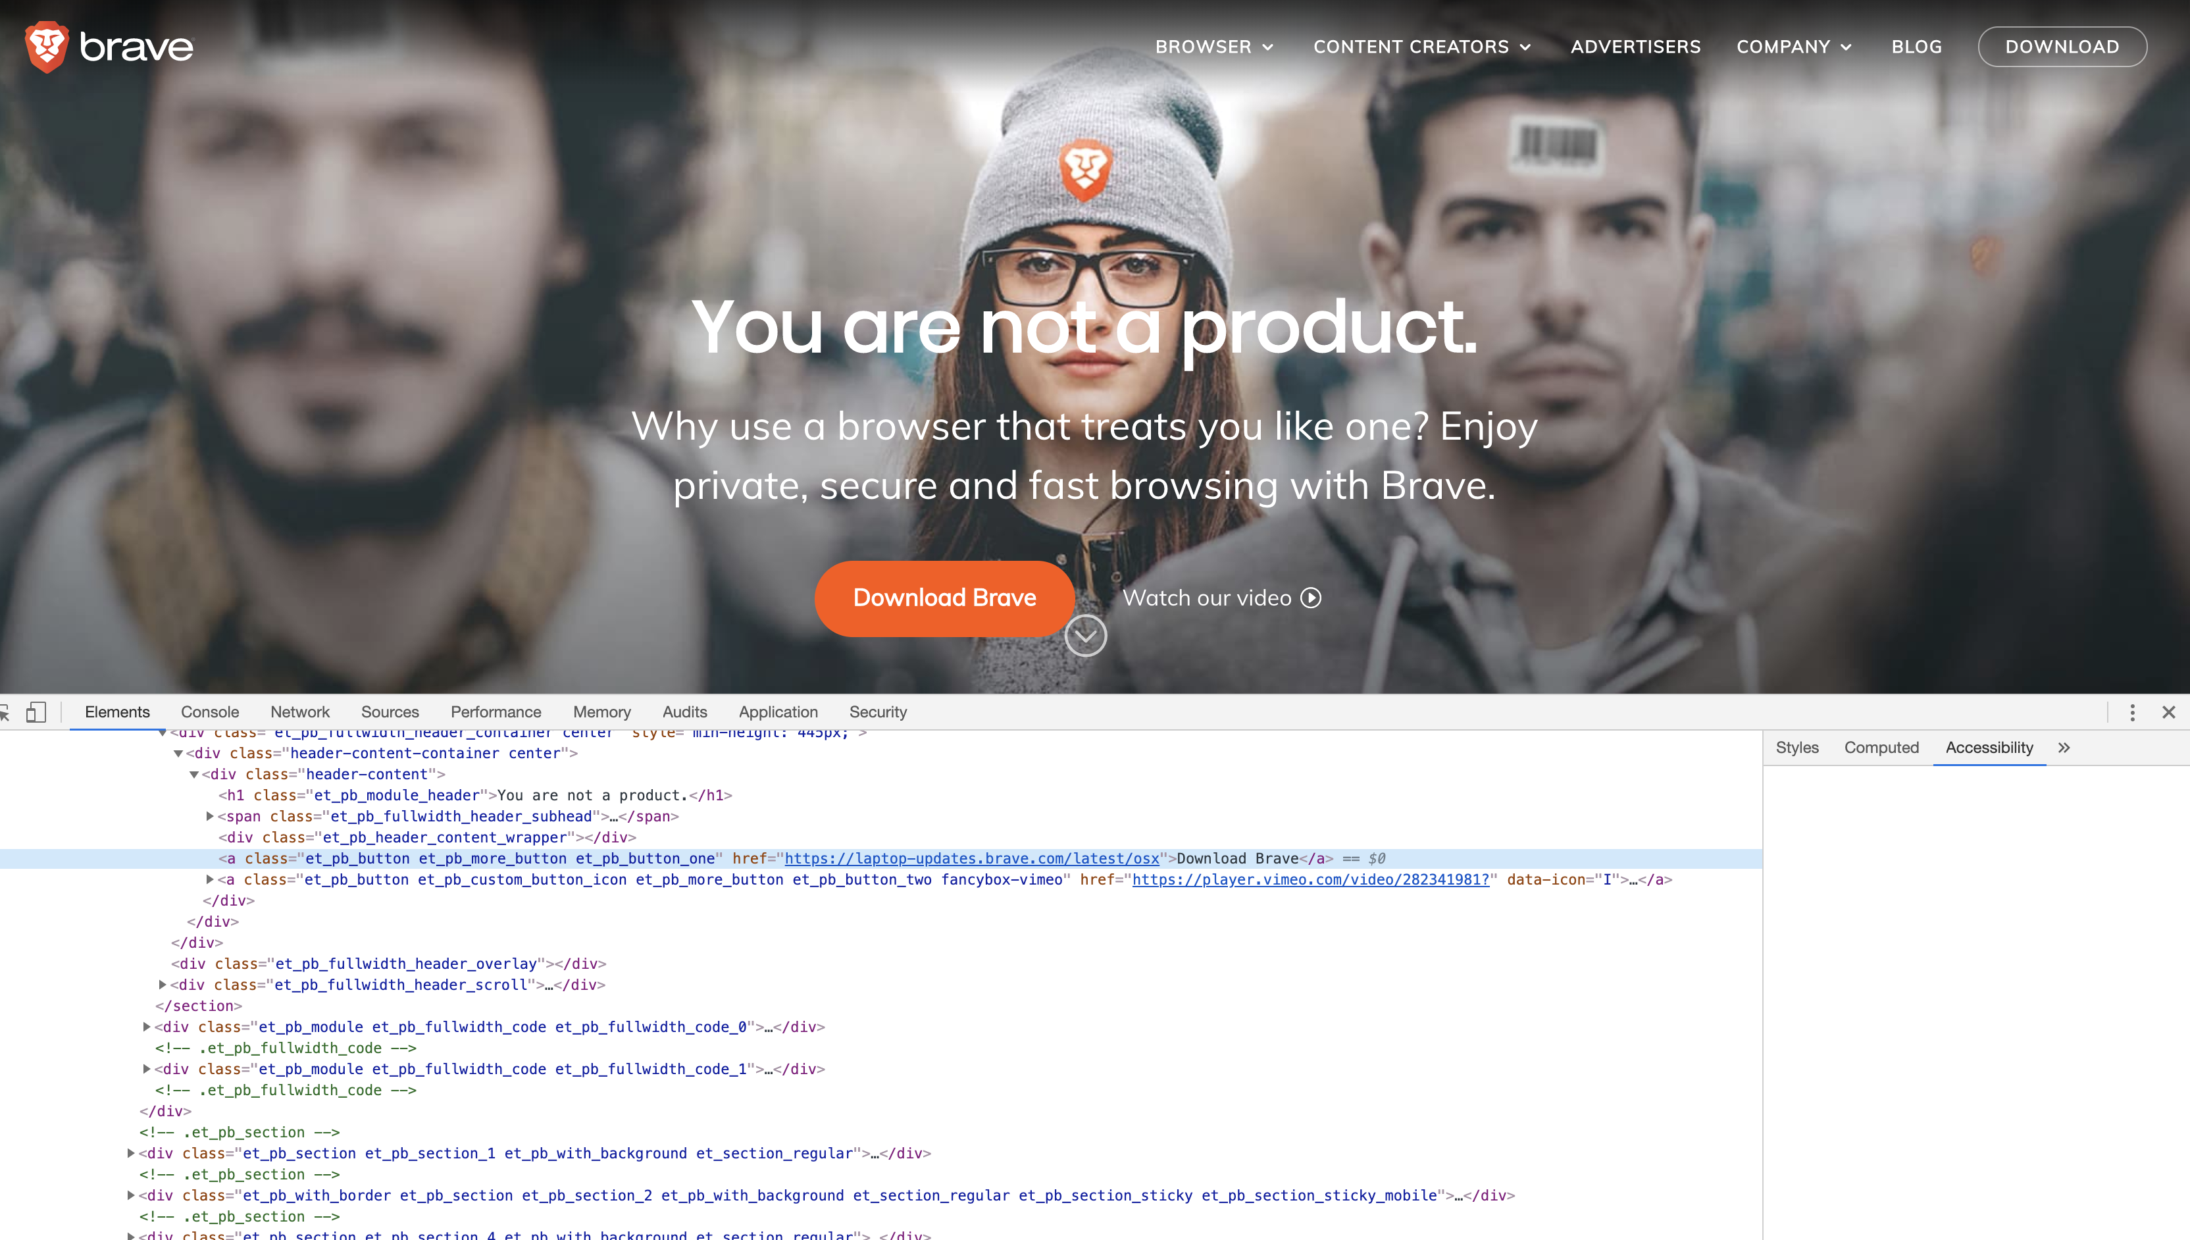
Task: Open the DevTools three-dot options menu
Action: pos(2132,712)
